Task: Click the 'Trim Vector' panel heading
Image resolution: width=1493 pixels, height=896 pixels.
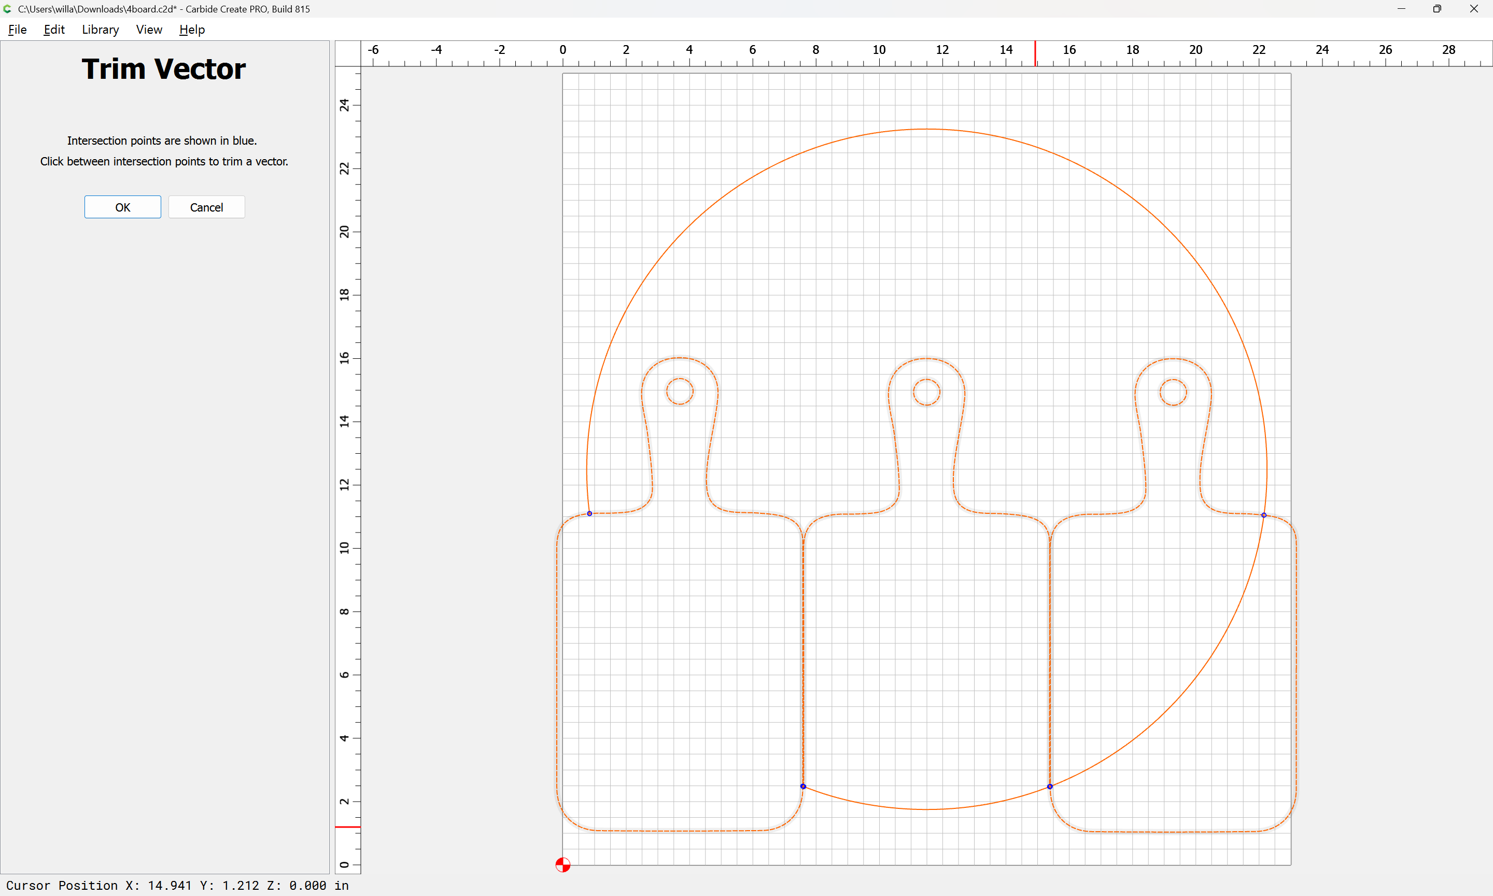Action: (x=163, y=69)
